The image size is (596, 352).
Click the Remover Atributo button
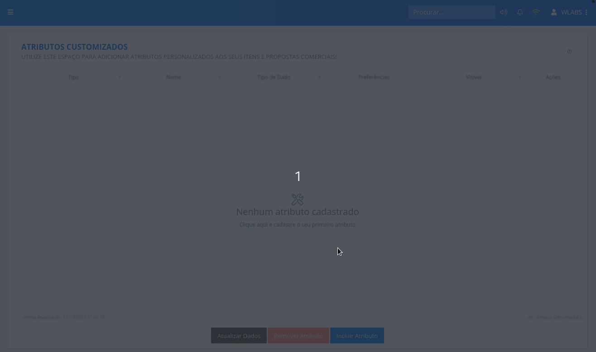pyautogui.click(x=298, y=336)
